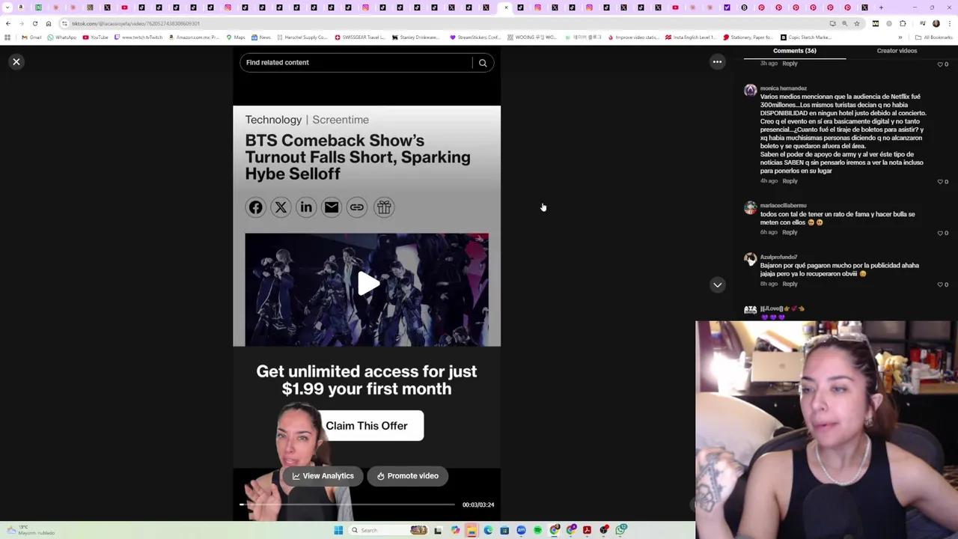Screen dimensions: 958x539
Task: Click the gift article icon
Action: point(383,207)
